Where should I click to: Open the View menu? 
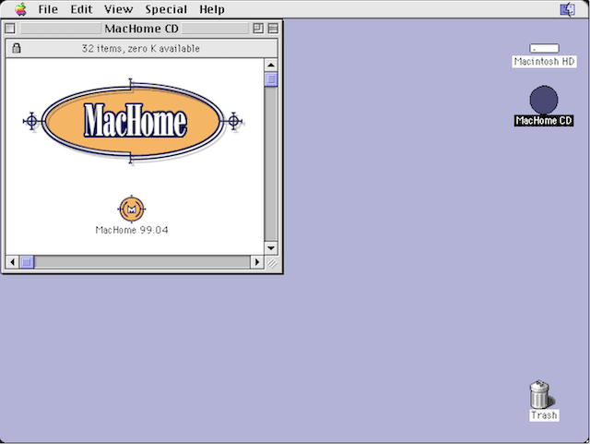[x=119, y=9]
